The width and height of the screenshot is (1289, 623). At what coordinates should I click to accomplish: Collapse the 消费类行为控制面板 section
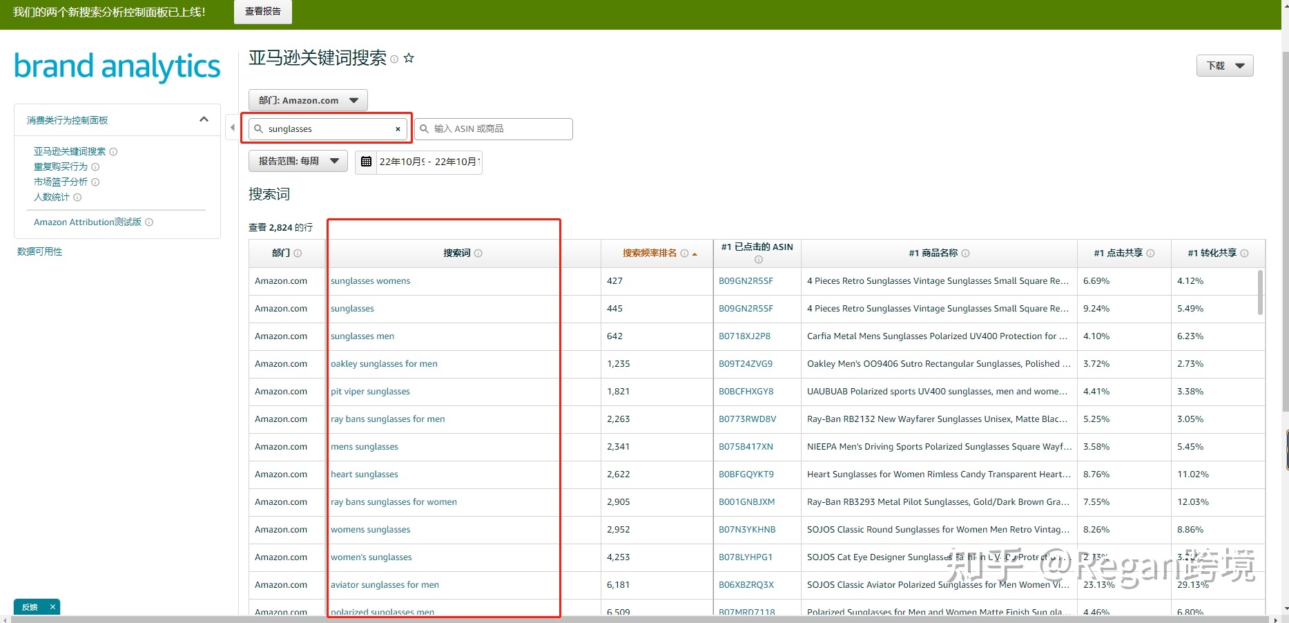(204, 119)
